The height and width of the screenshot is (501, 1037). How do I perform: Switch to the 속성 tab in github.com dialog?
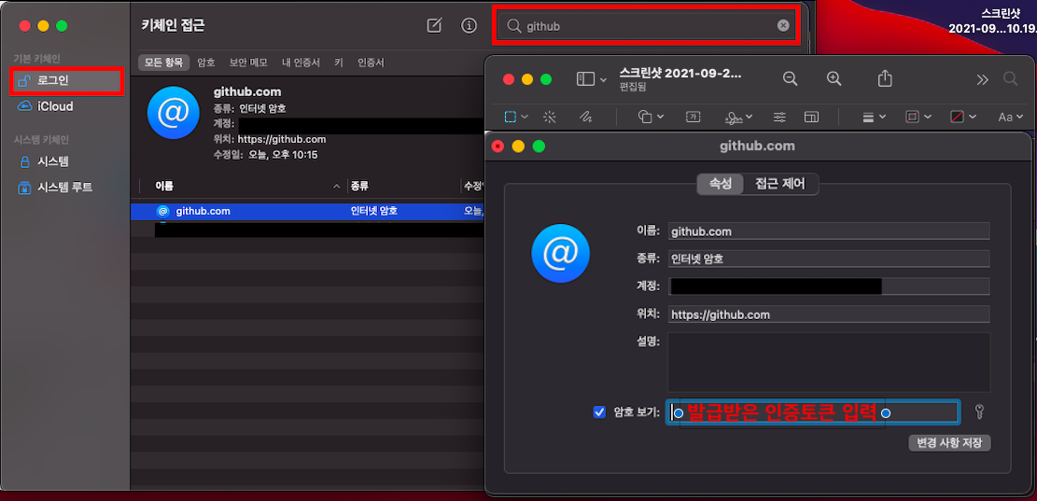721,184
